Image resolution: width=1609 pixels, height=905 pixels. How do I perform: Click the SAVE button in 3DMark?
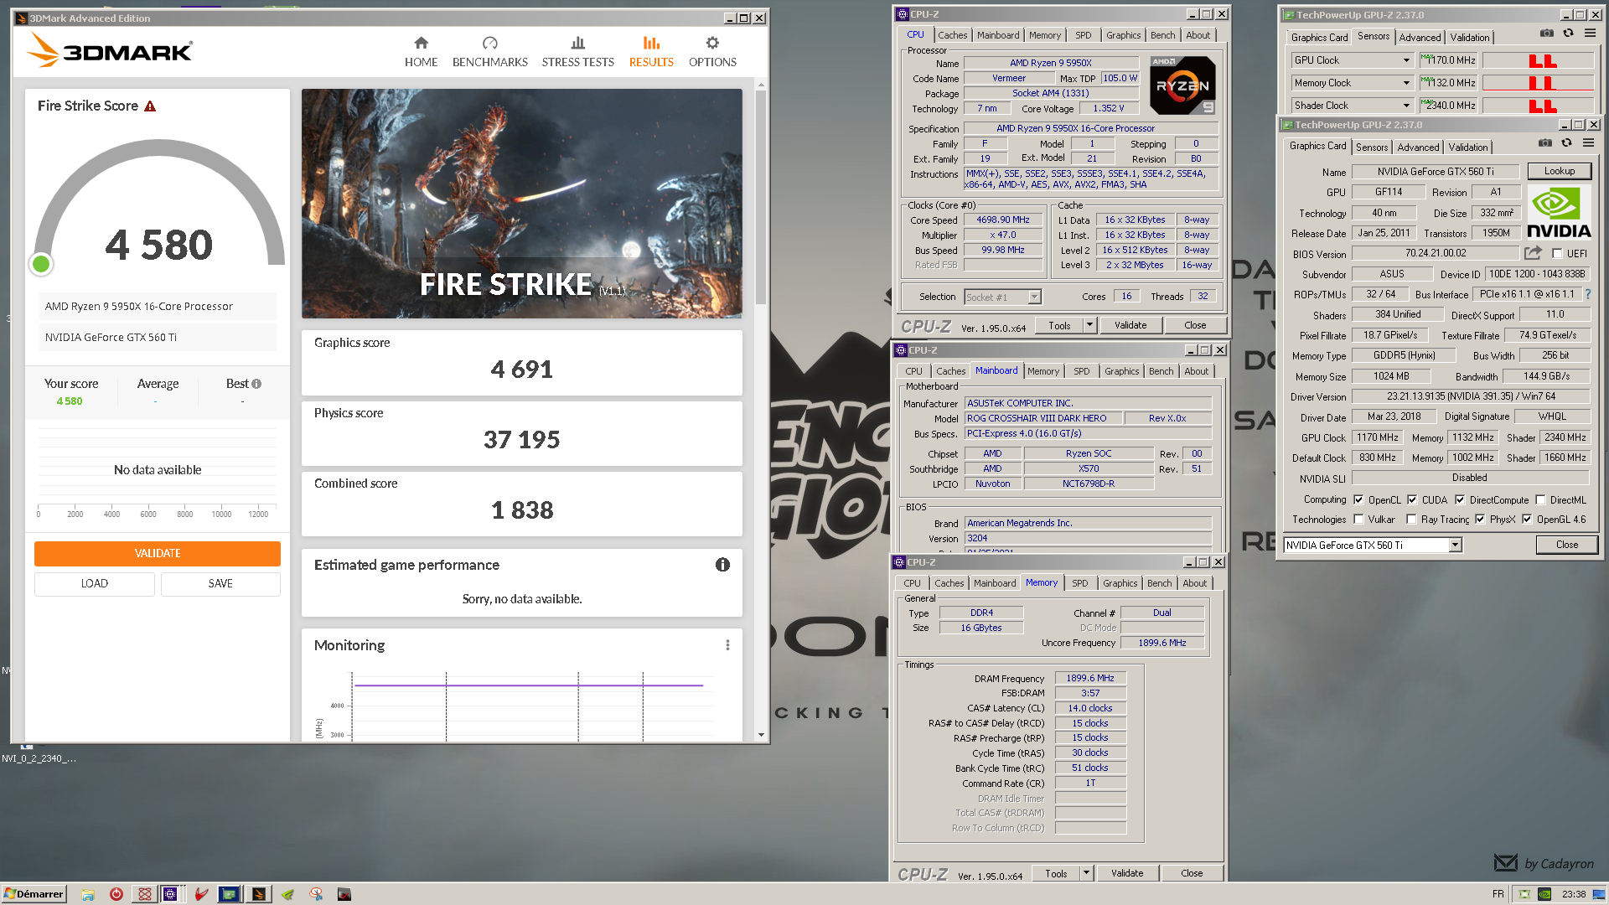(x=220, y=584)
